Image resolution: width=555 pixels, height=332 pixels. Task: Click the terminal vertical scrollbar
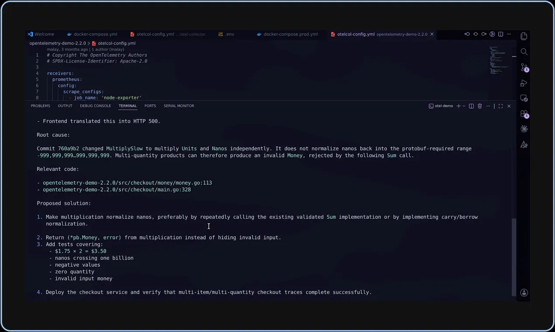[x=514, y=257]
